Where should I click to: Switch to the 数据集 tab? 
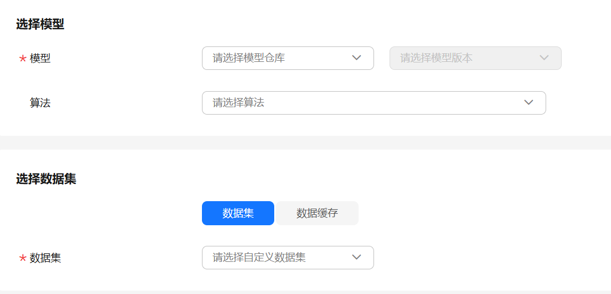[x=238, y=213]
